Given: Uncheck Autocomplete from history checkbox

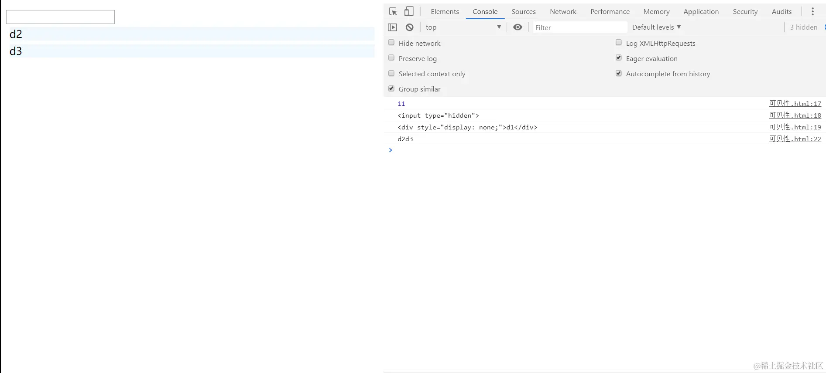Looking at the screenshot, I should (619, 73).
